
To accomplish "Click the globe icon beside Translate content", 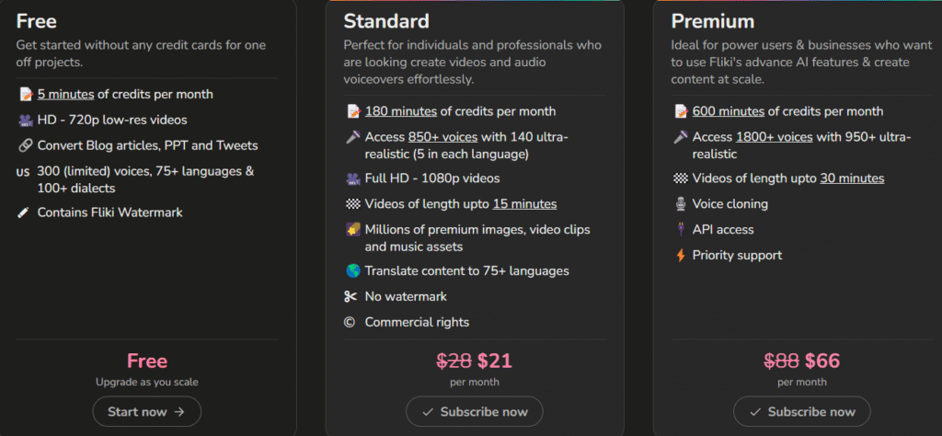I will 352,271.
